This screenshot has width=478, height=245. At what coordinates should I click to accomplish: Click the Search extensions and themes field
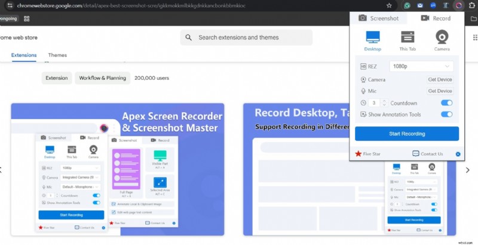pyautogui.click(x=251, y=38)
